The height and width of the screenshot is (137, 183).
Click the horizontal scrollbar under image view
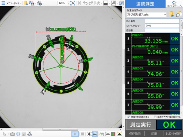(60, 129)
